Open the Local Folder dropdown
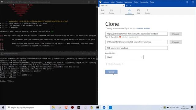Image resolution: width=196 pixels, height=110 pixels. (x=124, y=57)
